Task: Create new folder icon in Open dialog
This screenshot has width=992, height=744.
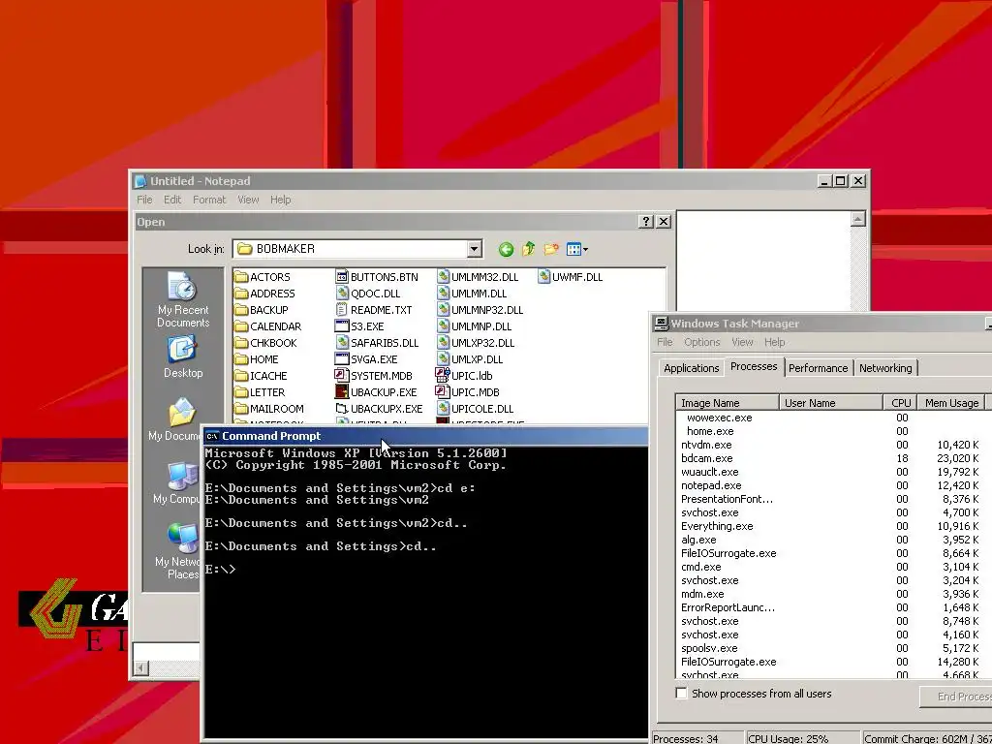Action: pos(551,249)
